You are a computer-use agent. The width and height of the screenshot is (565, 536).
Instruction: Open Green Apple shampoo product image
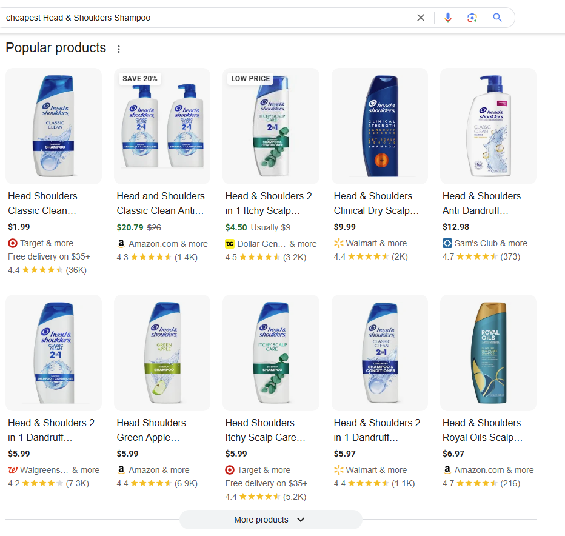pos(162,353)
